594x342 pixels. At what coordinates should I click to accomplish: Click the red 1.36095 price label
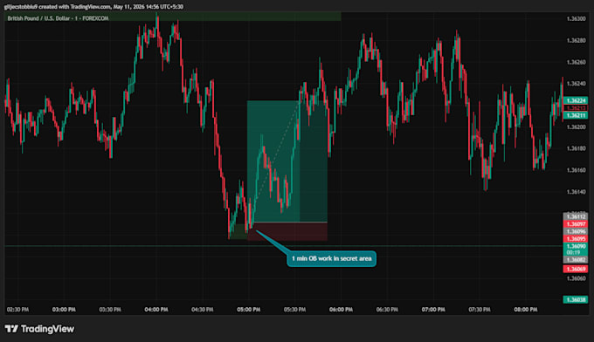(x=576, y=239)
